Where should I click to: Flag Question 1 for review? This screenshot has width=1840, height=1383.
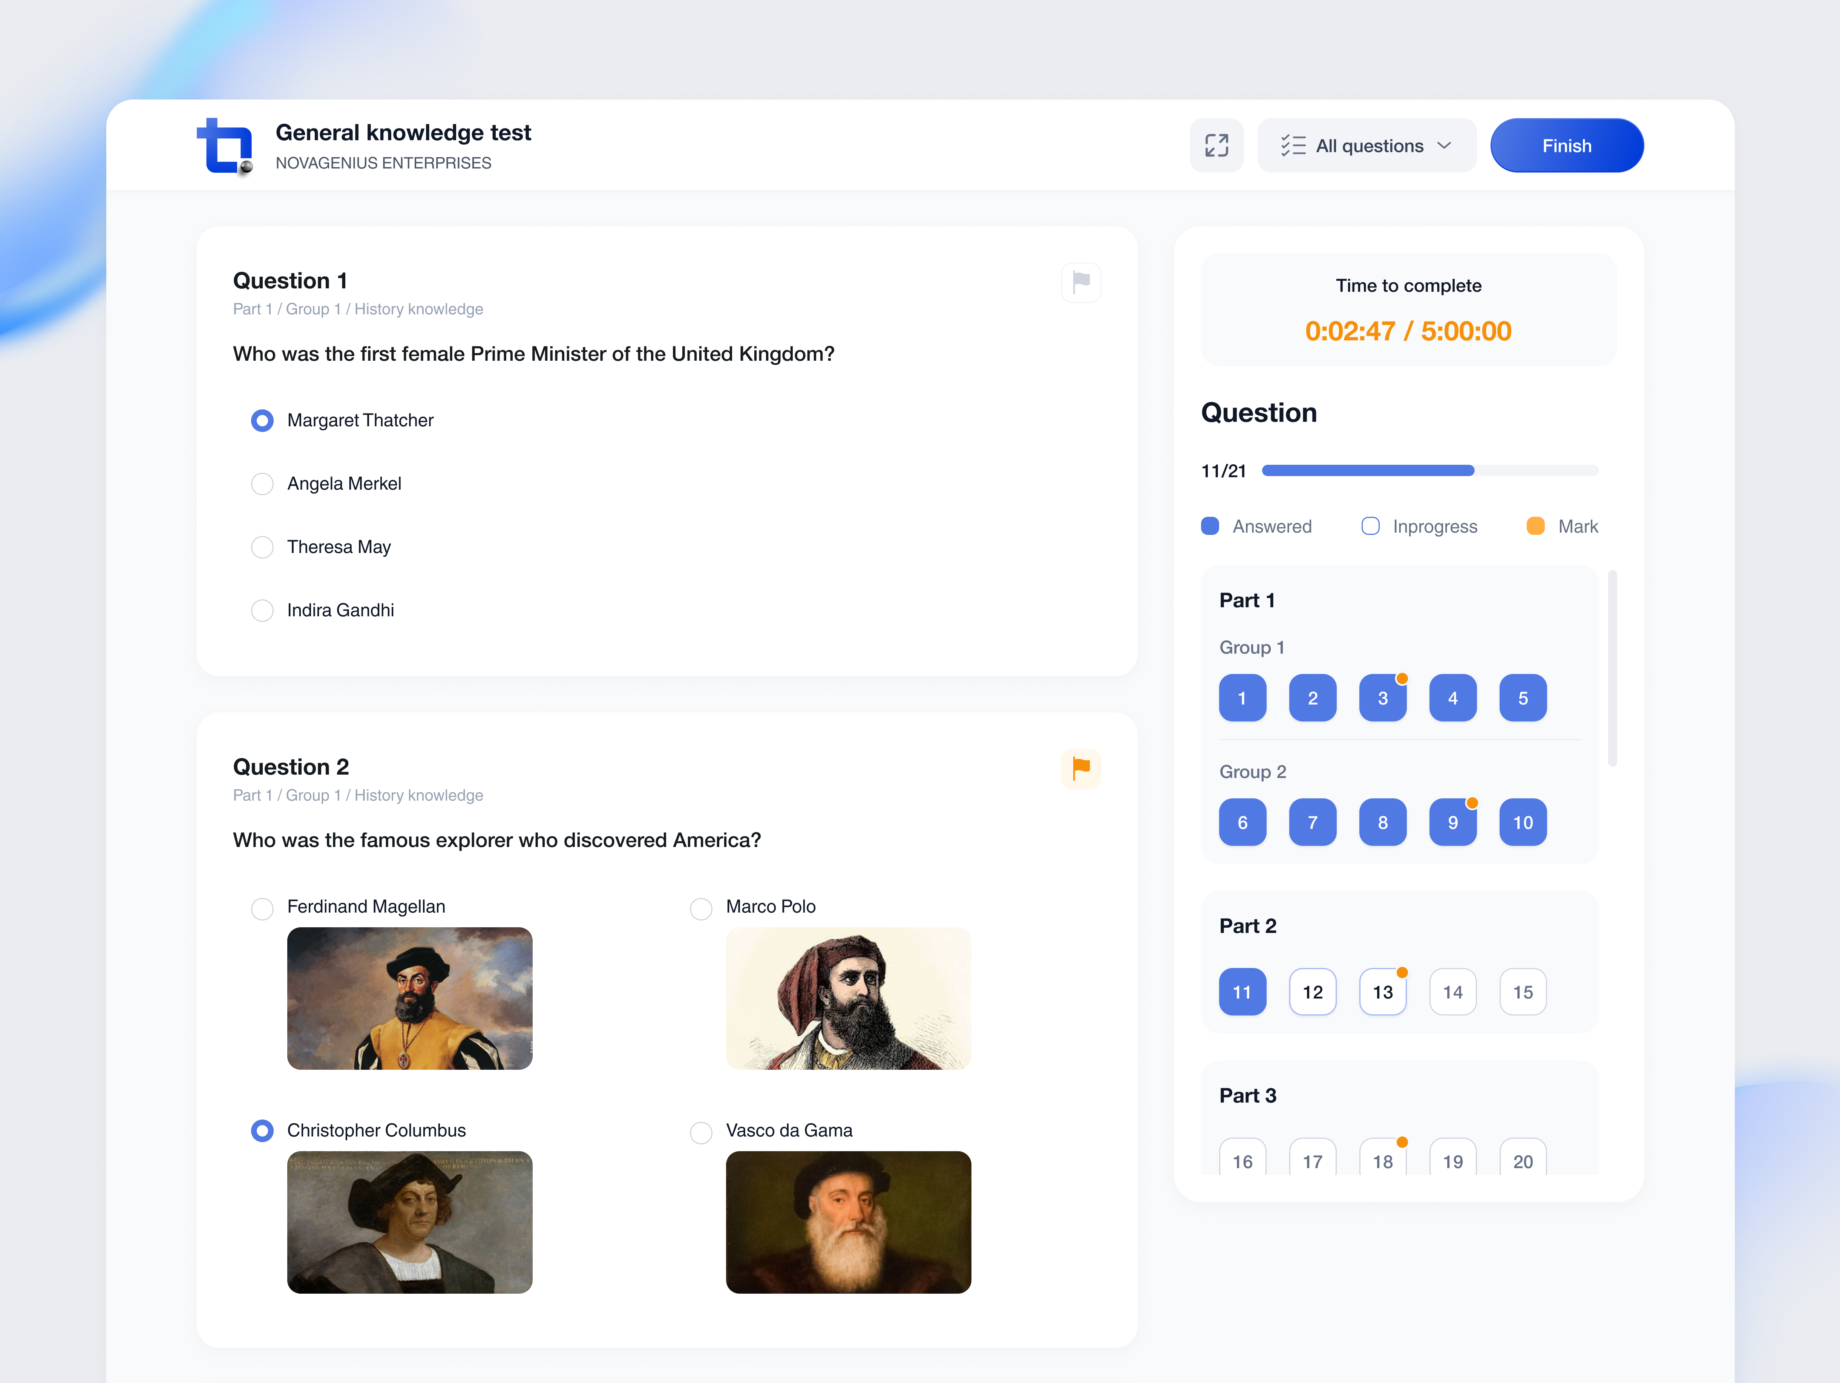tap(1080, 283)
